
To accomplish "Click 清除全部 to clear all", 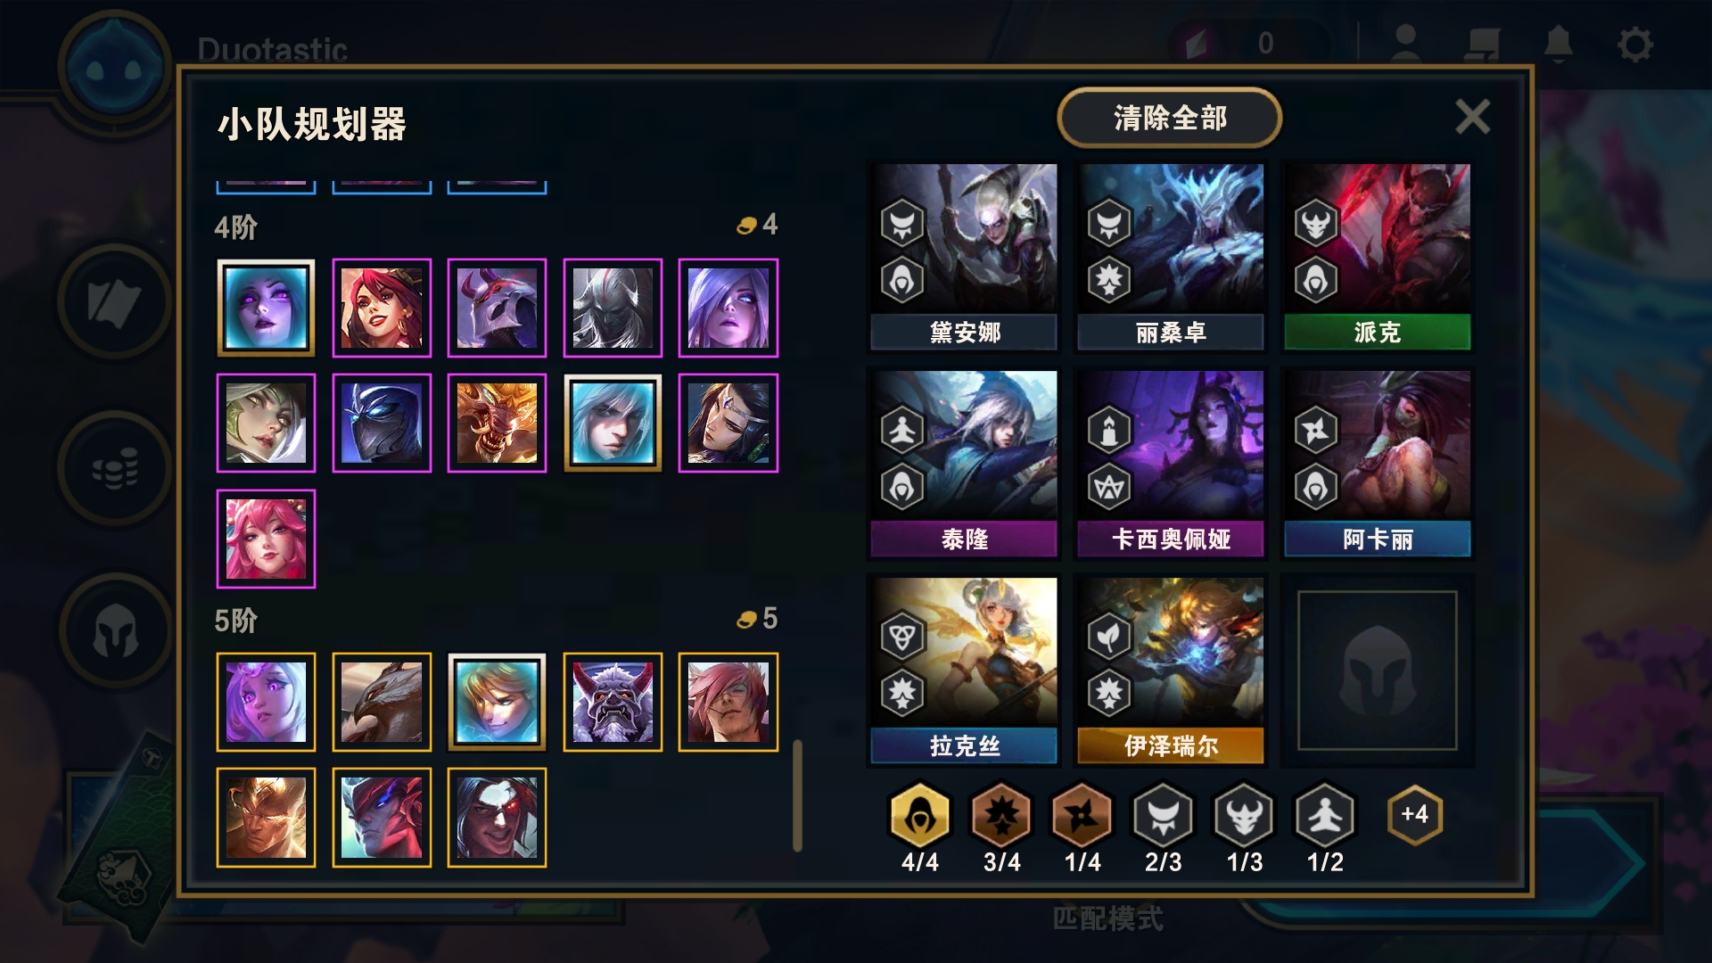I will (x=1170, y=118).
